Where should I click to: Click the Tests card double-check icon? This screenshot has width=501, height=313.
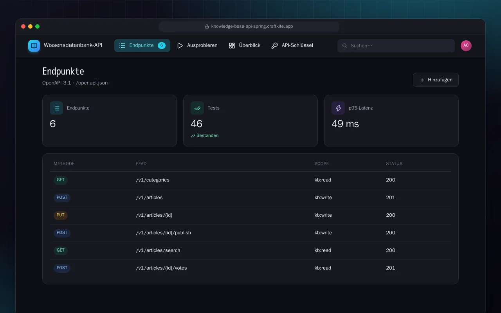tap(197, 108)
